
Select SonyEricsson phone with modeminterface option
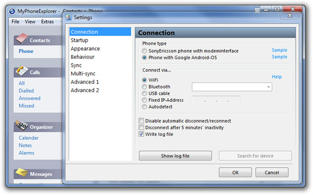tap(144, 51)
